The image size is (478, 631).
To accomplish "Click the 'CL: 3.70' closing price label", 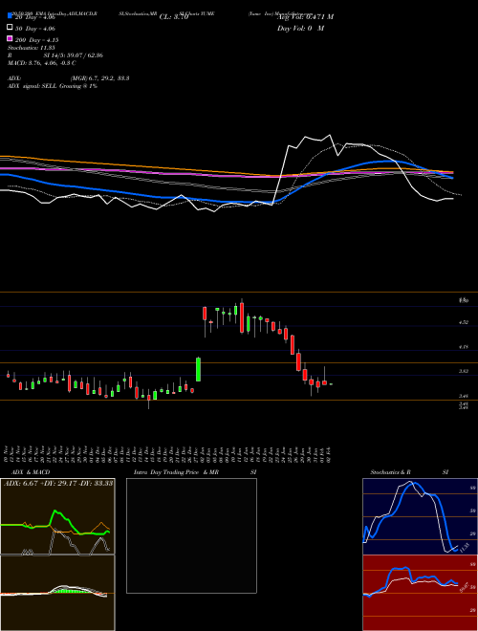I will click(x=173, y=17).
